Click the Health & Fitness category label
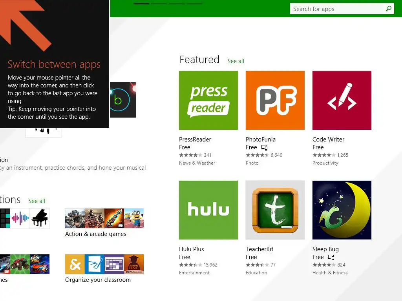Image resolution: width=402 pixels, height=301 pixels. [330, 273]
